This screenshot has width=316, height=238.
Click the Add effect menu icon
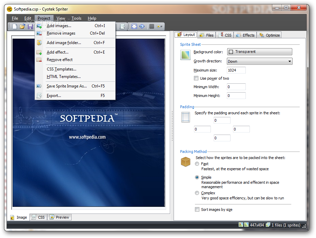(x=39, y=53)
